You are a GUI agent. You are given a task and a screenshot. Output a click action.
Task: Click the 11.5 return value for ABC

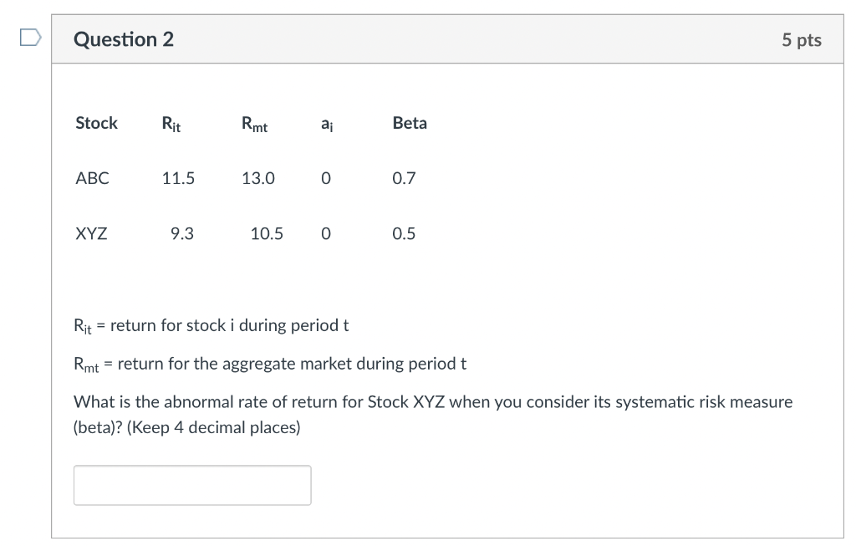[178, 178]
